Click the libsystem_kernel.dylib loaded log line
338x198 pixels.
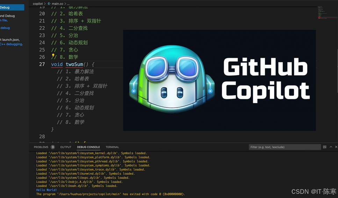click(91, 153)
